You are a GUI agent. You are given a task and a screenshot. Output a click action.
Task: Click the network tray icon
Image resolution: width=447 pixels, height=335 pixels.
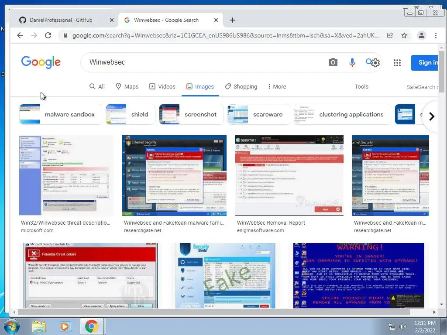[x=392, y=327]
